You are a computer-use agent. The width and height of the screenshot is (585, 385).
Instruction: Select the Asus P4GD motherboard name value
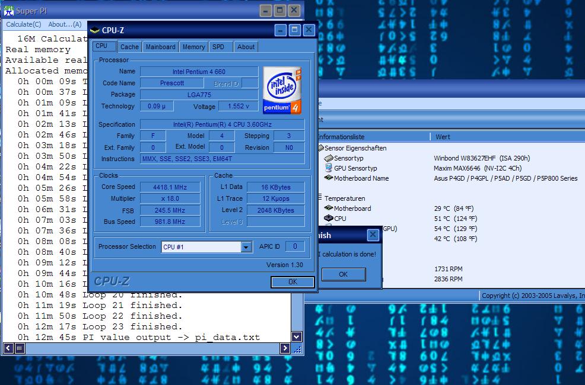tap(505, 178)
